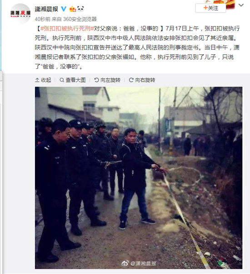Click the 40秒前 post timestamp
Image resolution: width=250 pixels, height=274 pixels.
point(42,19)
